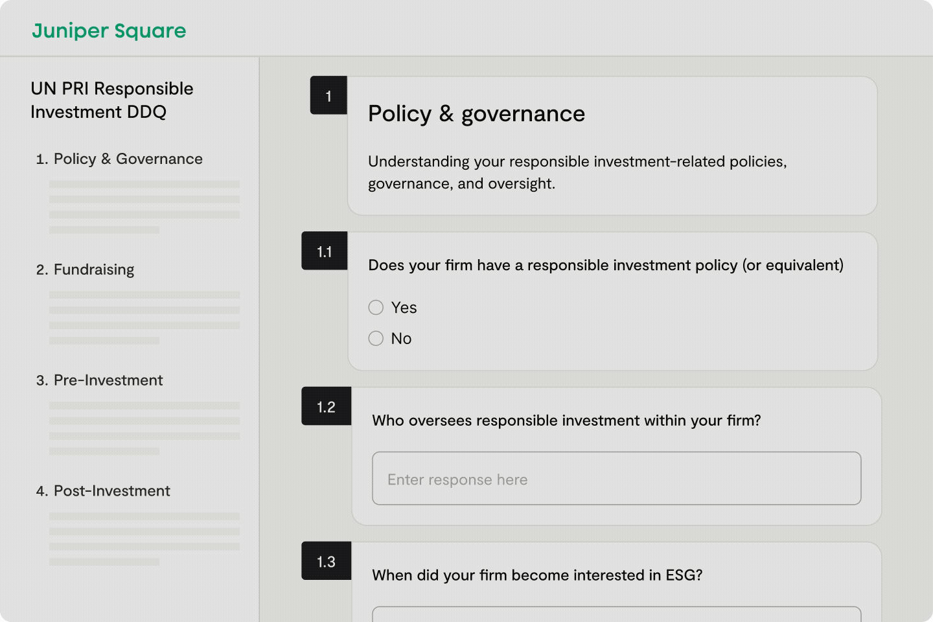Click the placeholder lines under Policy & Governance
Screen dimensions: 933x622
click(x=144, y=207)
